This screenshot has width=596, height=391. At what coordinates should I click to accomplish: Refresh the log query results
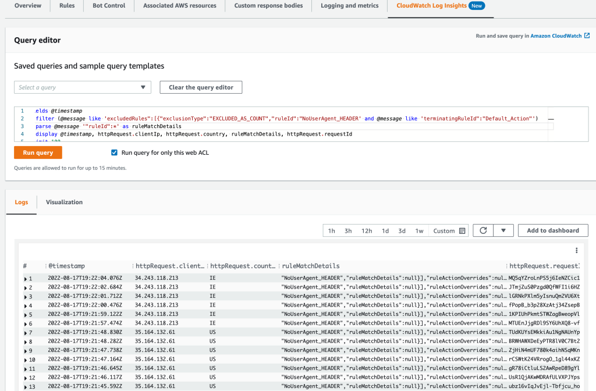483,230
